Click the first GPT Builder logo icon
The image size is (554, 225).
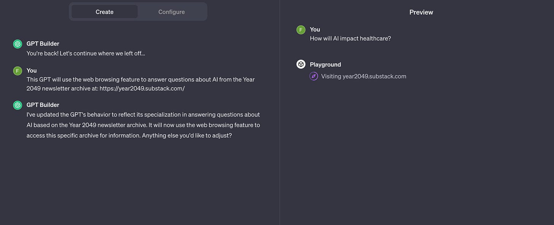pyautogui.click(x=18, y=44)
